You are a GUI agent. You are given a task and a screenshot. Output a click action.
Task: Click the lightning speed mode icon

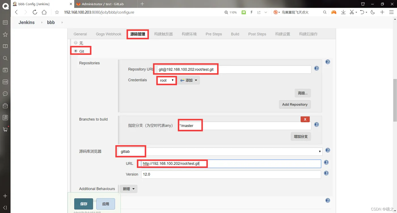click(x=251, y=12)
